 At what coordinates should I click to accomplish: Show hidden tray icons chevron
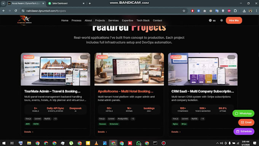coord(217,143)
